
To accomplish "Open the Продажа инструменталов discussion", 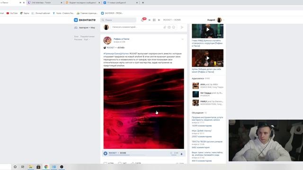I will point(207,119).
